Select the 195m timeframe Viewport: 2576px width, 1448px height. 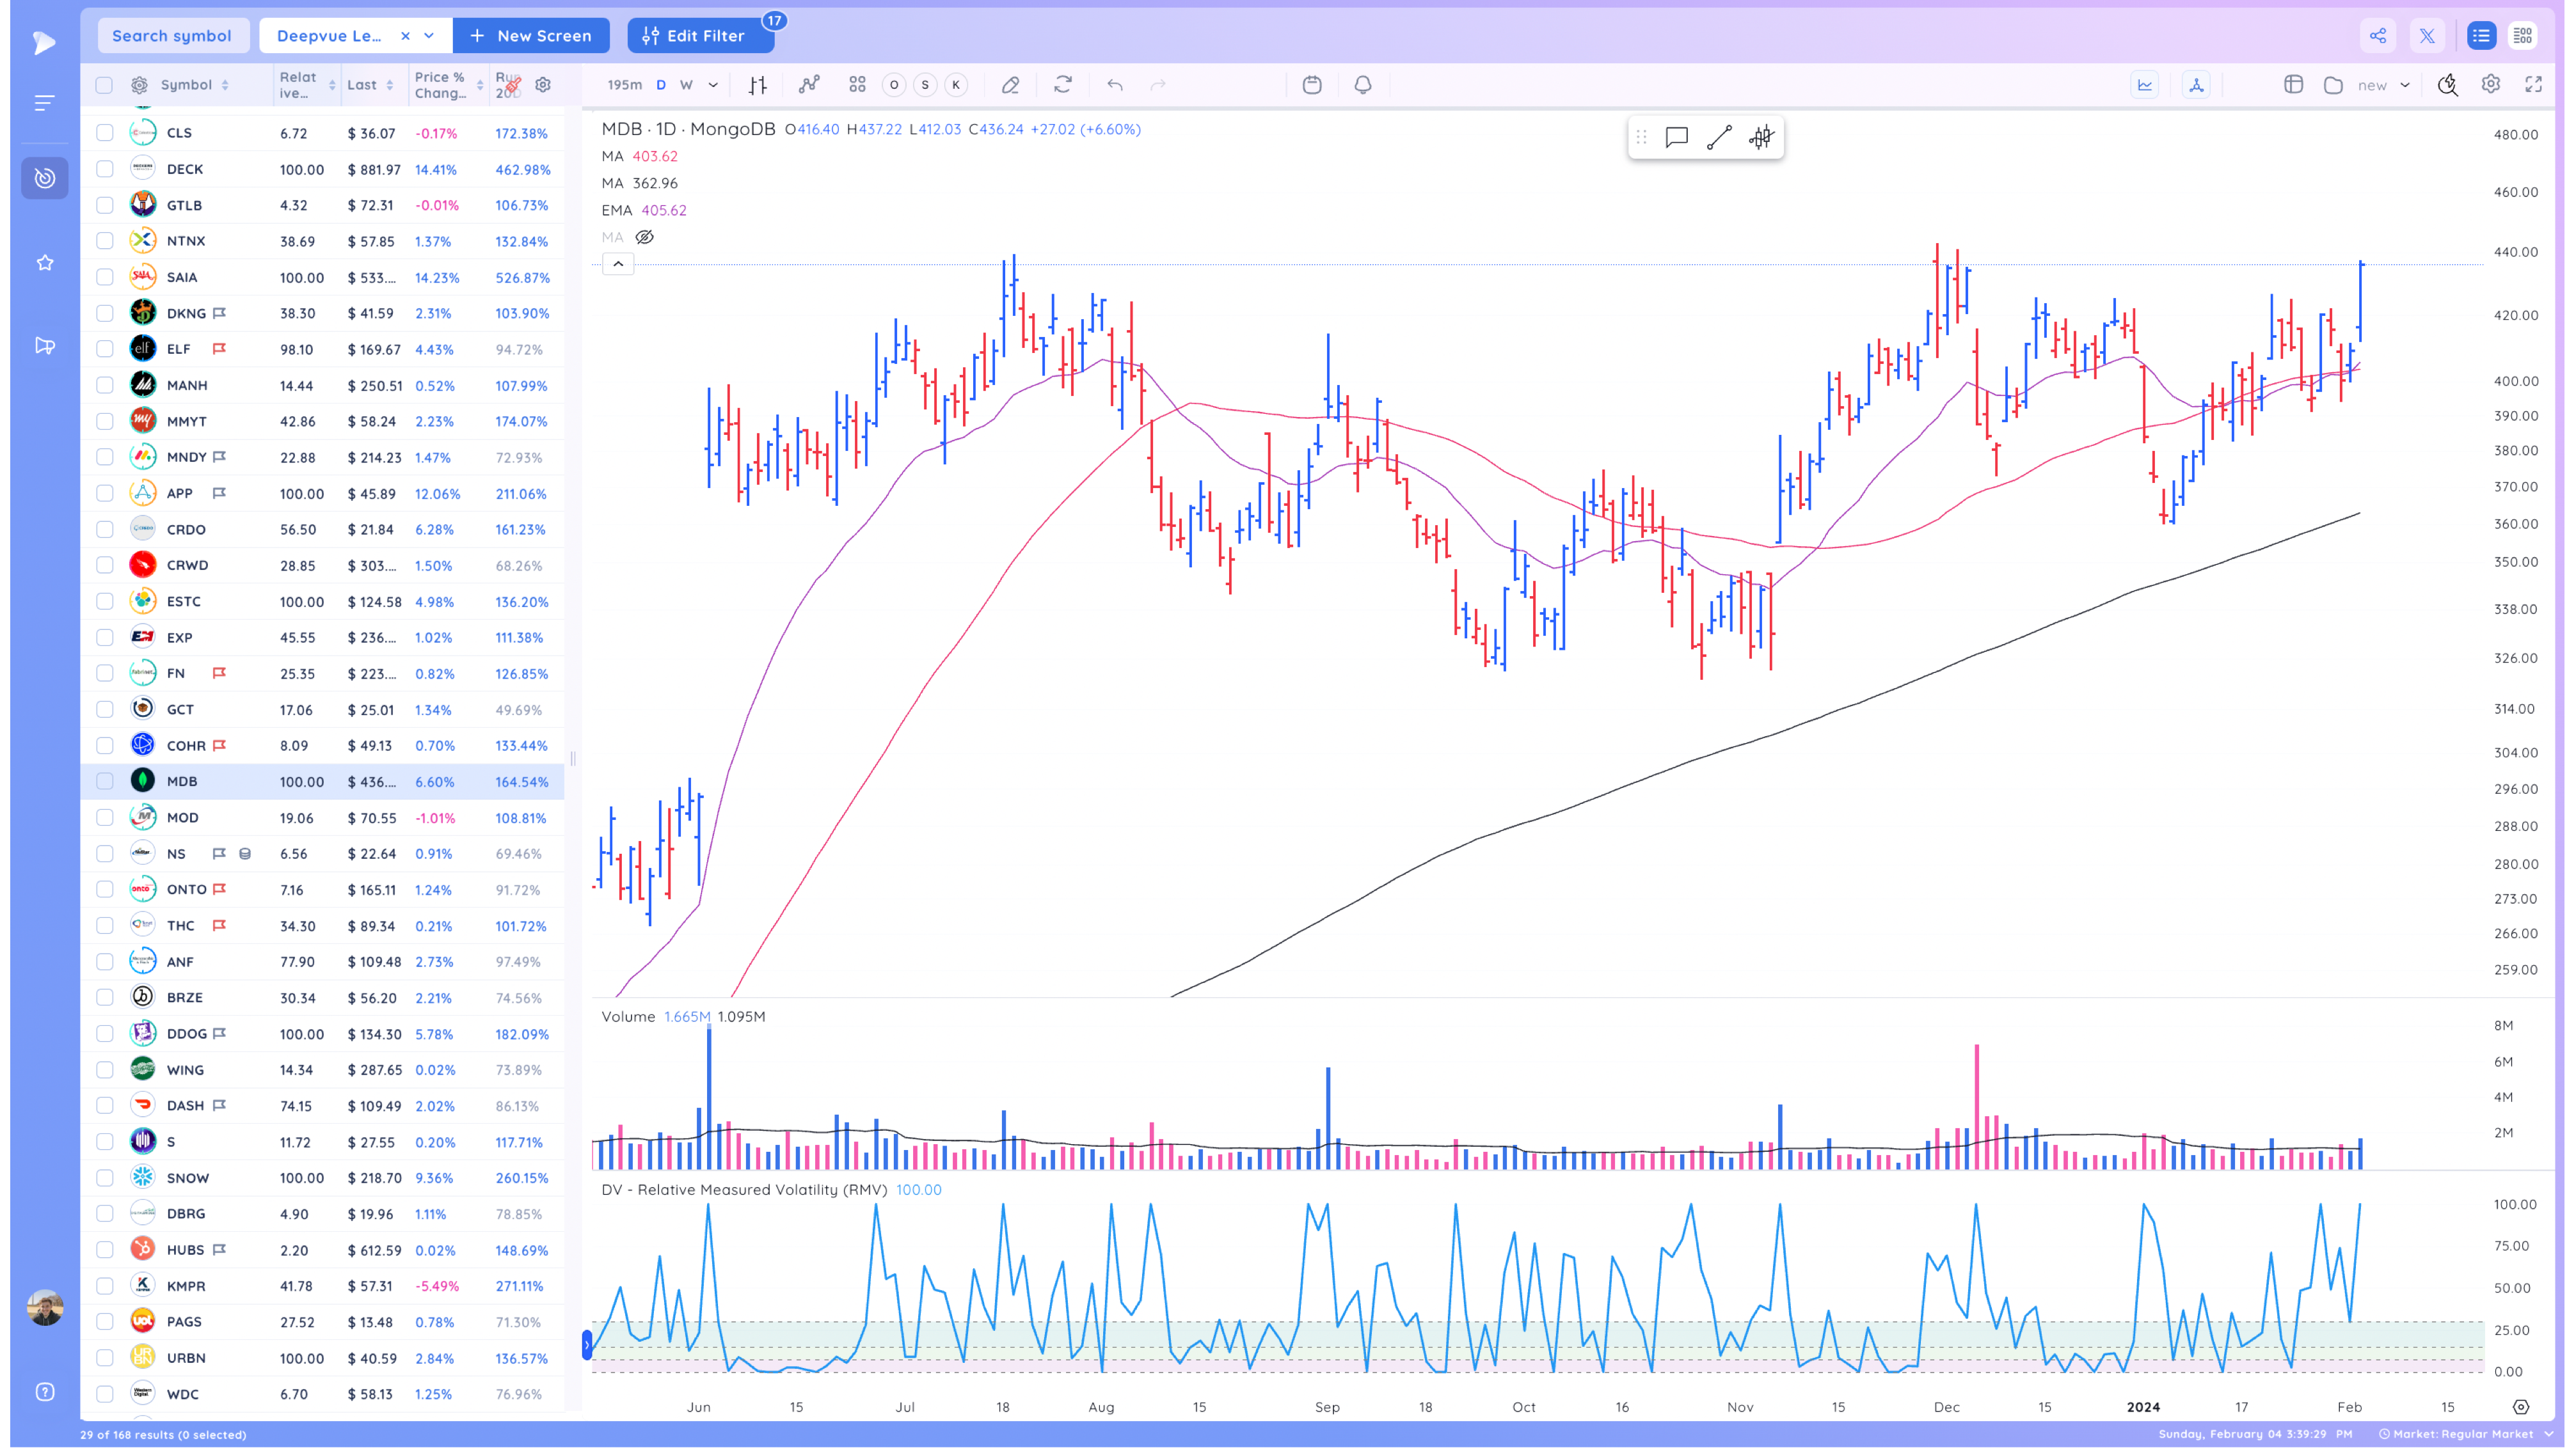(625, 85)
